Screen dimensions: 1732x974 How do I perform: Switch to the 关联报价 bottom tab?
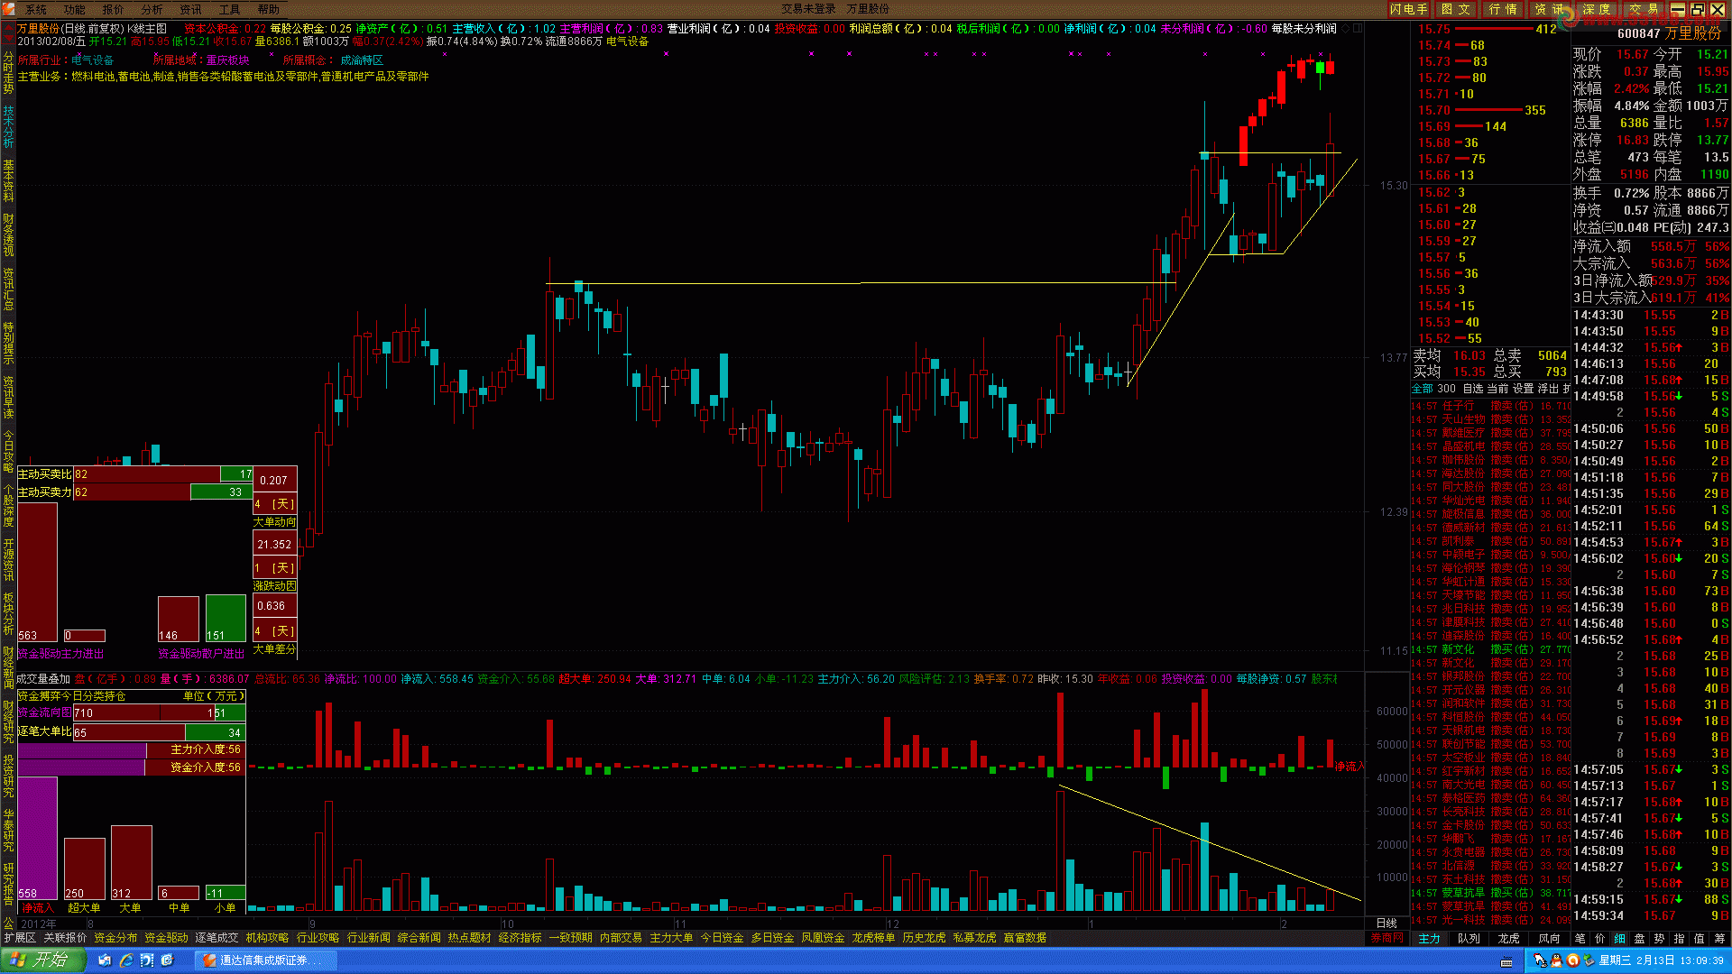65,938
